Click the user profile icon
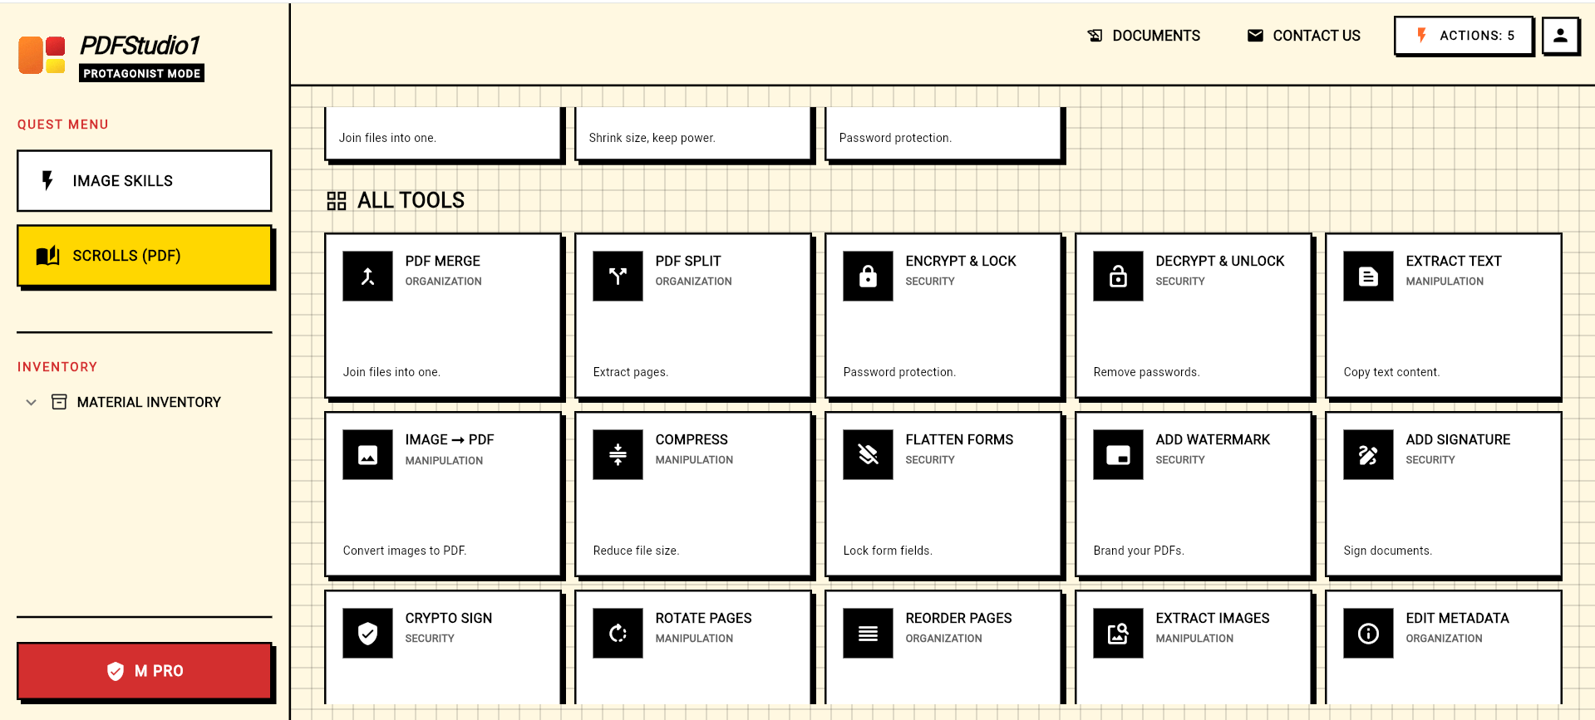This screenshot has height=720, width=1595. (1560, 36)
